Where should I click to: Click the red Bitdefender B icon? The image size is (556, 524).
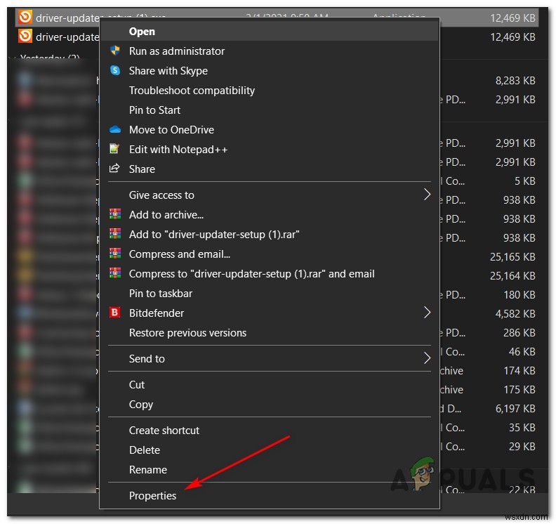click(114, 313)
